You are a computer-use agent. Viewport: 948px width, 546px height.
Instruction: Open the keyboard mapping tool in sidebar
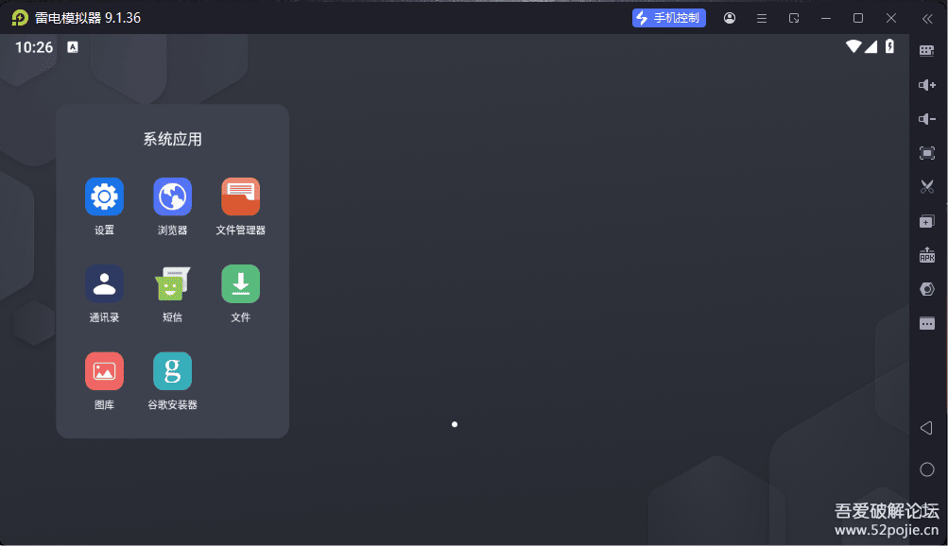pos(927,51)
